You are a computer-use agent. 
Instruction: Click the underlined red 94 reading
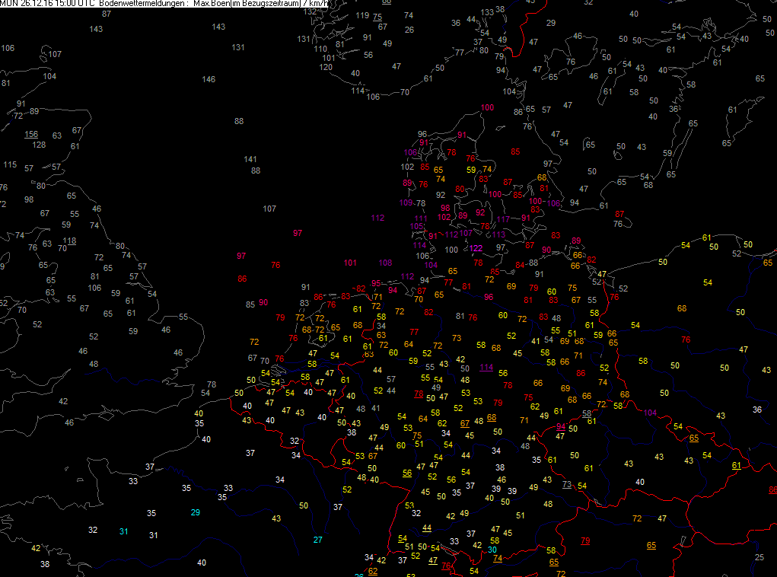click(x=560, y=427)
